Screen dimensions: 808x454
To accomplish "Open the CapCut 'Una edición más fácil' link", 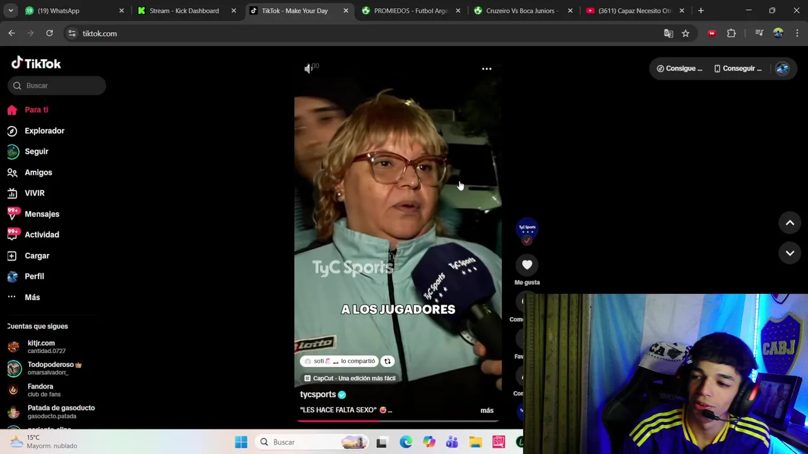I will pos(350,378).
